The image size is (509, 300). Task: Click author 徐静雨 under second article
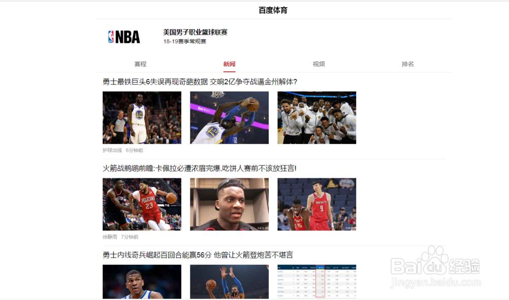click(110, 237)
